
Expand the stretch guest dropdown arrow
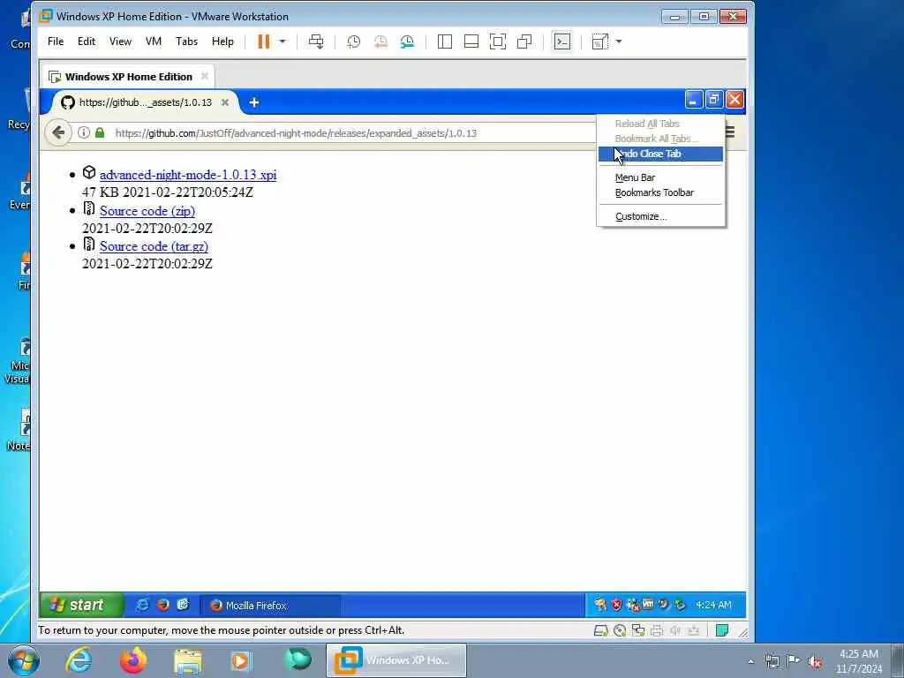pyautogui.click(x=619, y=41)
